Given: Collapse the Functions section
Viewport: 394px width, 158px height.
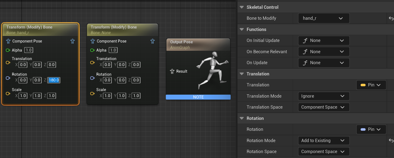Looking at the screenshot, I should click(242, 29).
